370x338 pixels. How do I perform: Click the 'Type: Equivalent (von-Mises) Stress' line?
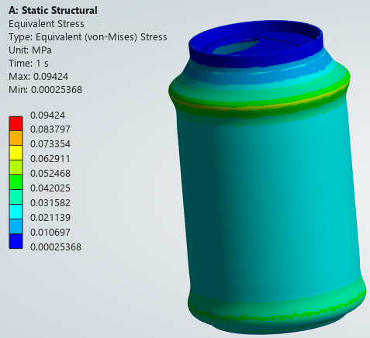(x=88, y=37)
